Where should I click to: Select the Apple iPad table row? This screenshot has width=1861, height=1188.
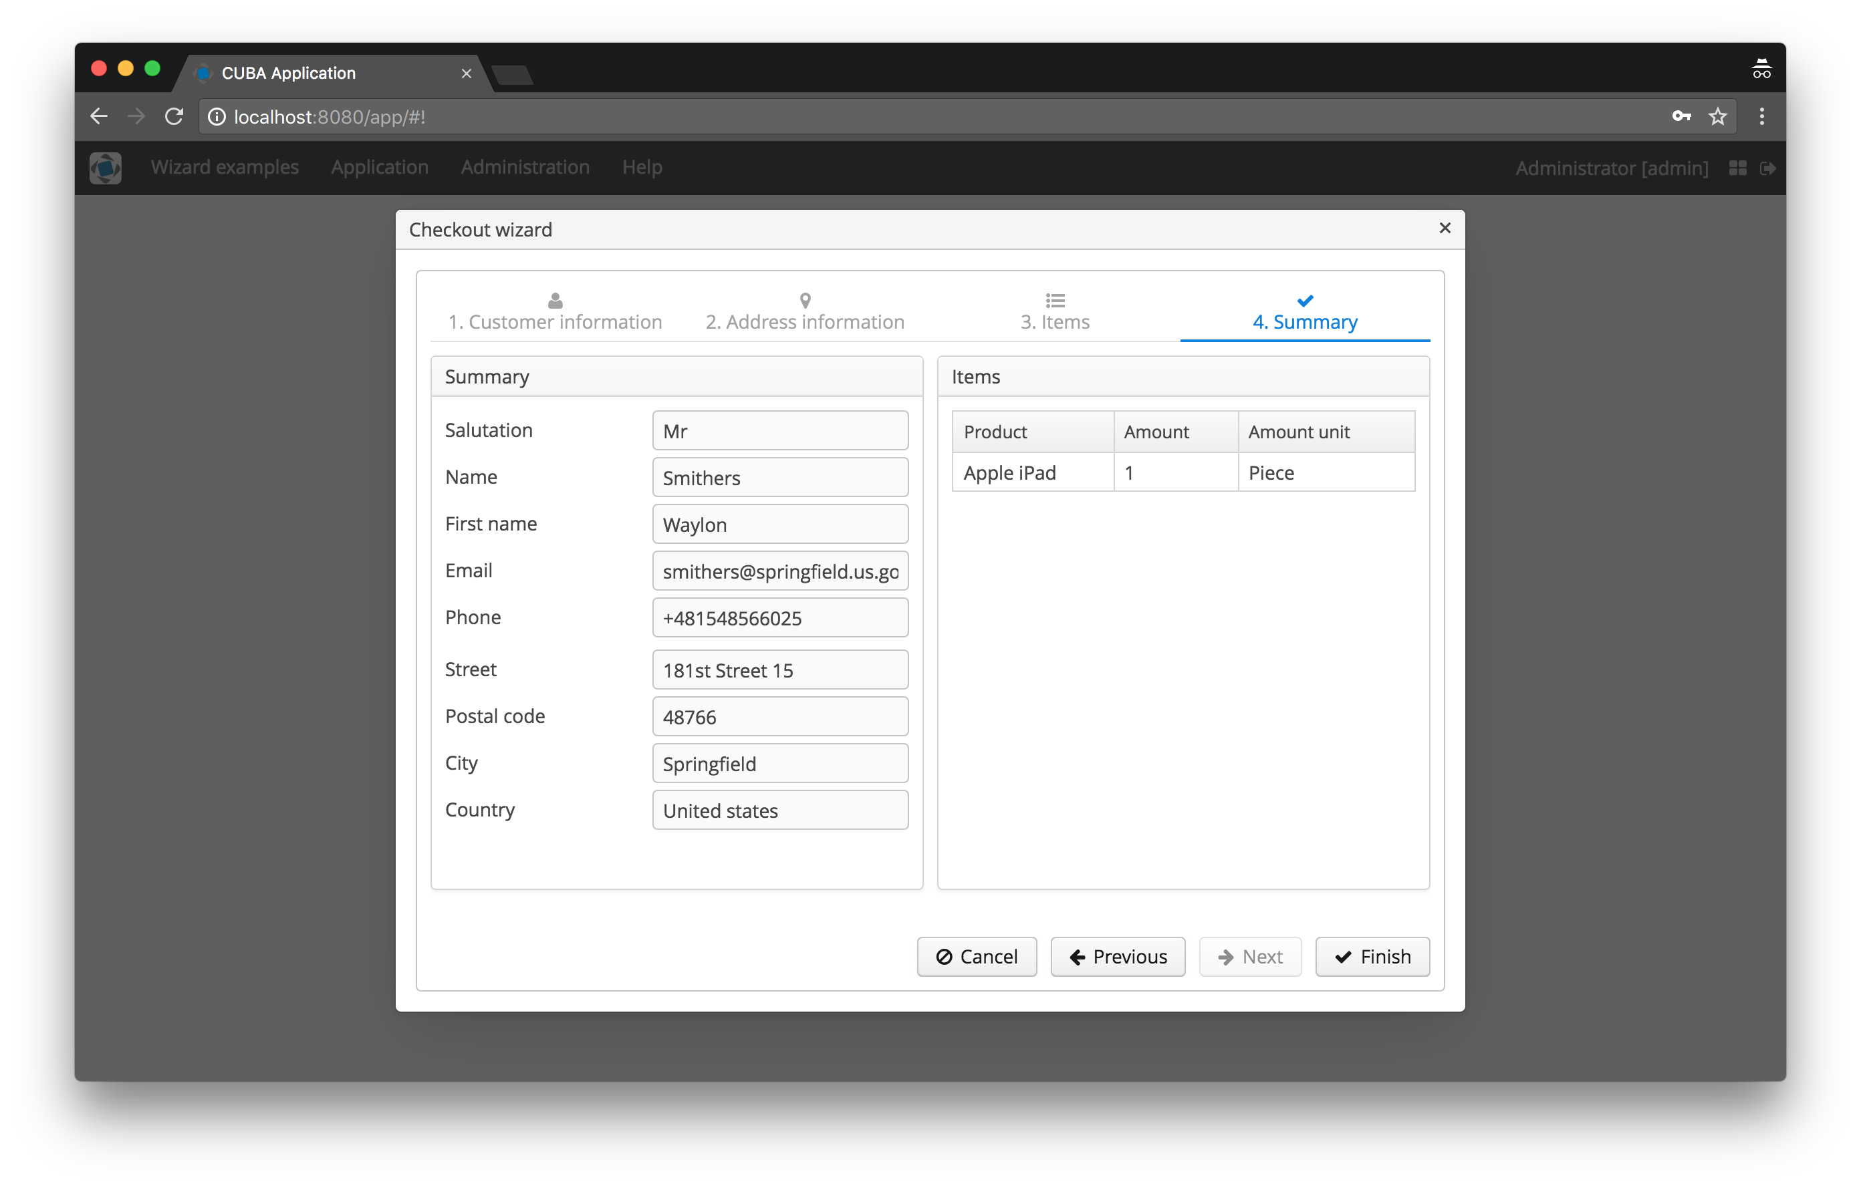pyautogui.click(x=1183, y=473)
